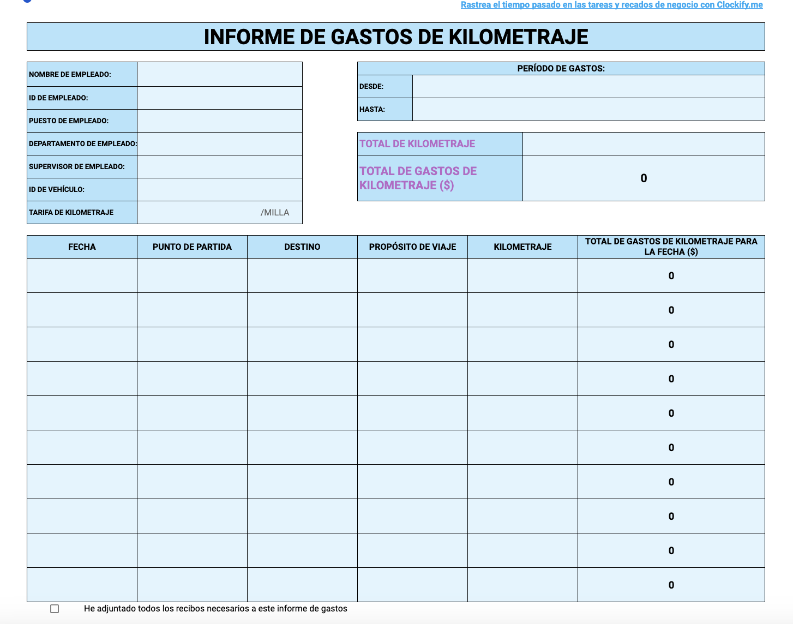
Task: Click the last row total value 0
Action: pos(671,585)
